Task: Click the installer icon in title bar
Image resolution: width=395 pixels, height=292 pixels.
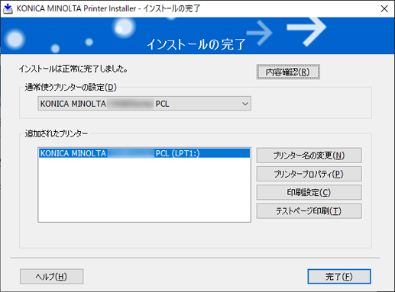Action: [x=8, y=9]
